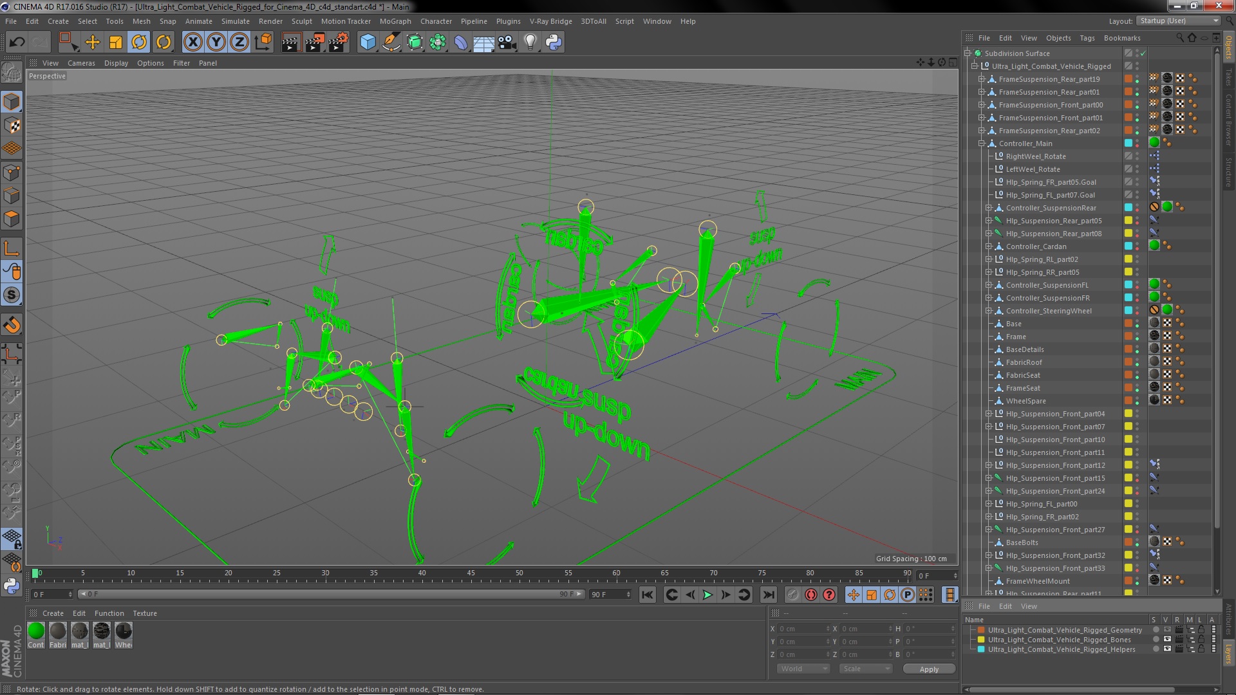The height and width of the screenshot is (695, 1236).
Task: Open the Cameras viewport menu
Action: (x=81, y=63)
